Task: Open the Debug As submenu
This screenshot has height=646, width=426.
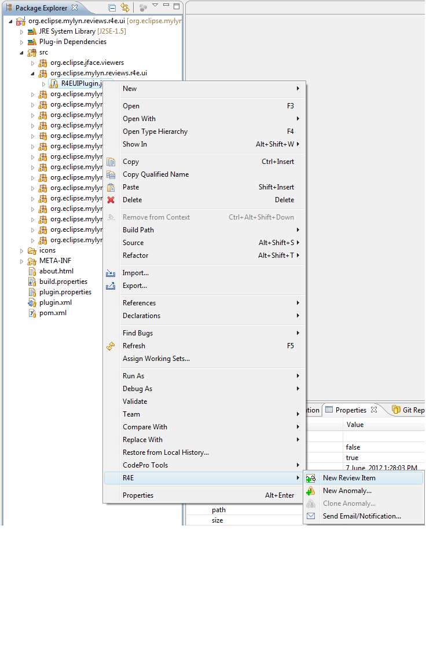Action: tap(204, 389)
